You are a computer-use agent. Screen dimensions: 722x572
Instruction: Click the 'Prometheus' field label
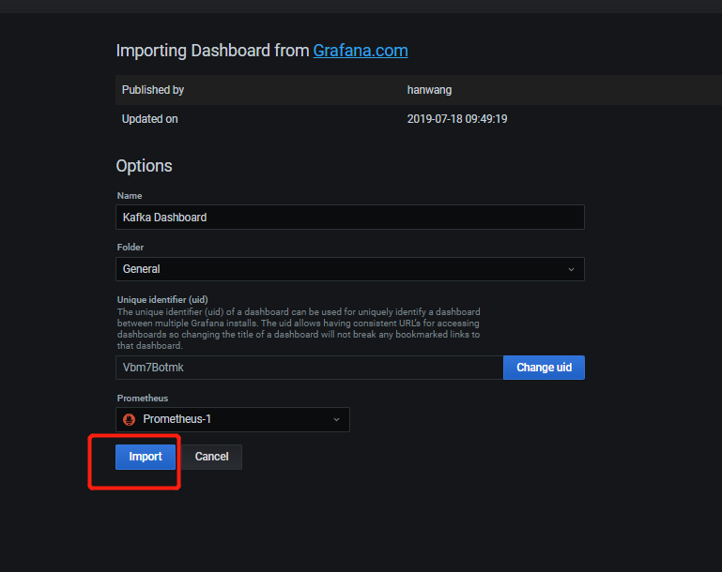coord(143,399)
